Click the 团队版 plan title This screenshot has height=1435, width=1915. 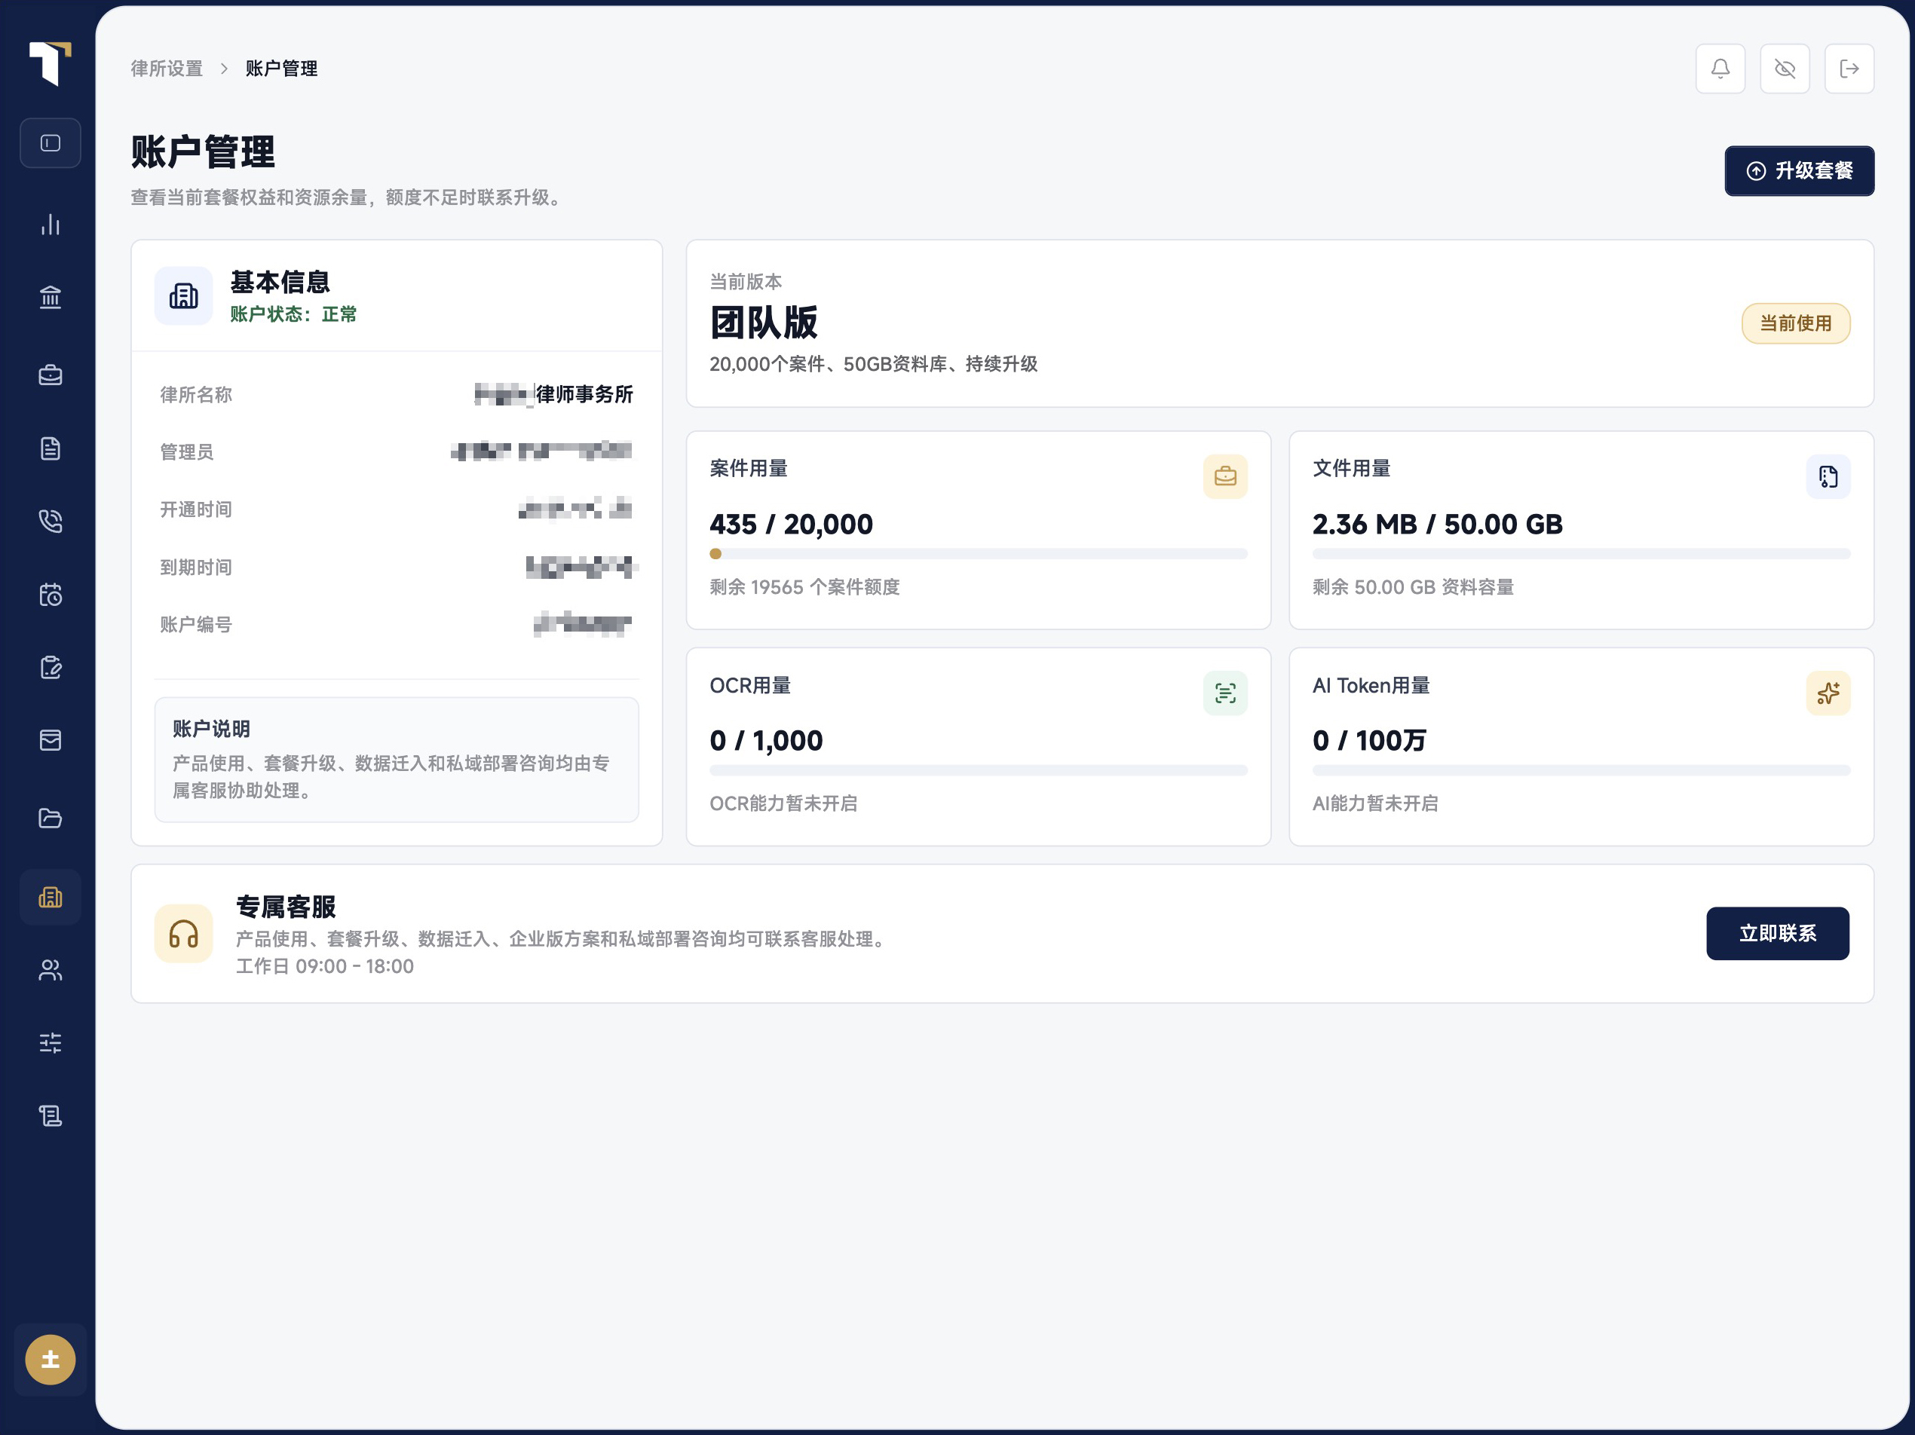[764, 323]
